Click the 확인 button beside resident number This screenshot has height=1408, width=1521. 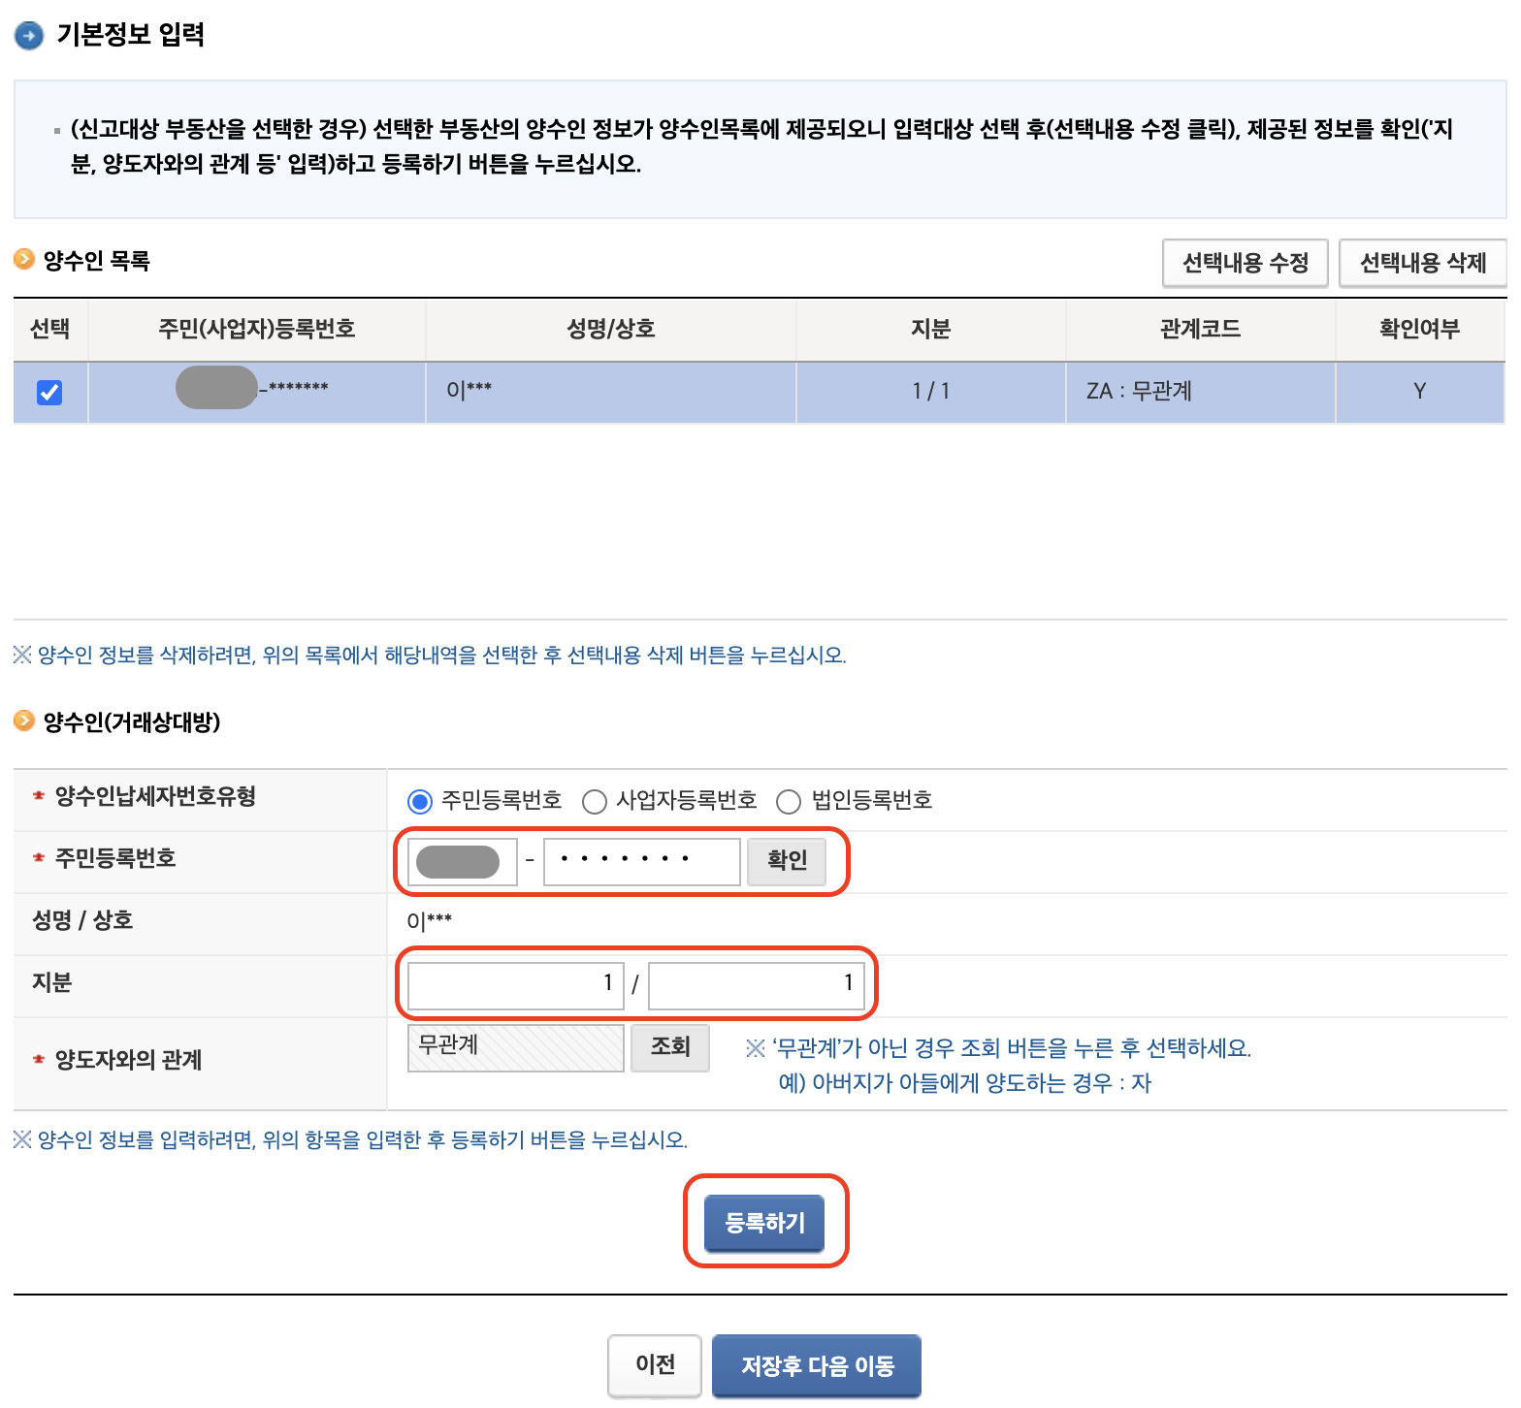787,861
